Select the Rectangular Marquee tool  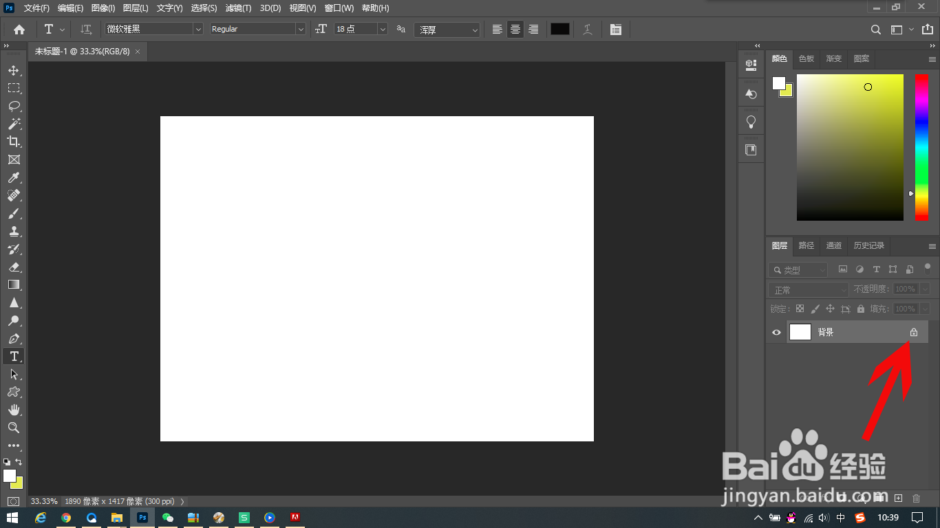(x=14, y=88)
